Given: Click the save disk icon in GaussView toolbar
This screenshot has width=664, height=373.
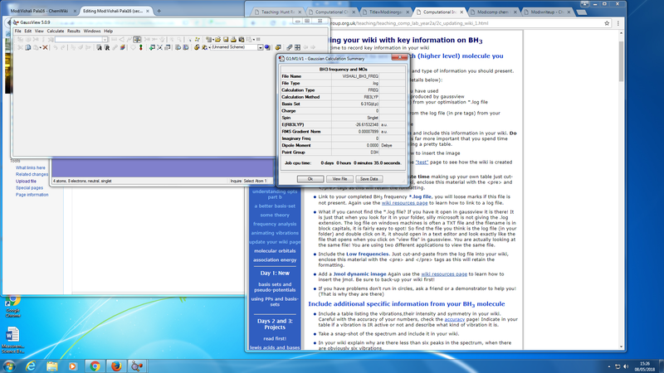Looking at the screenshot, I should (226, 39).
